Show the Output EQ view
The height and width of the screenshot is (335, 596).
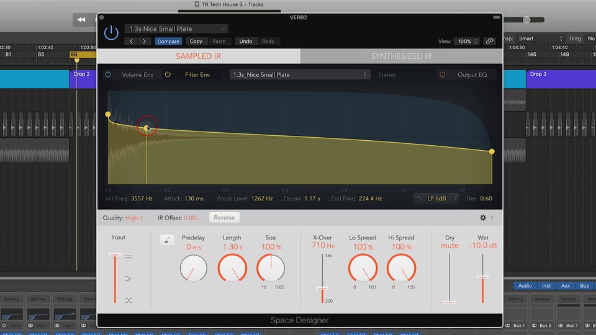pos(472,75)
